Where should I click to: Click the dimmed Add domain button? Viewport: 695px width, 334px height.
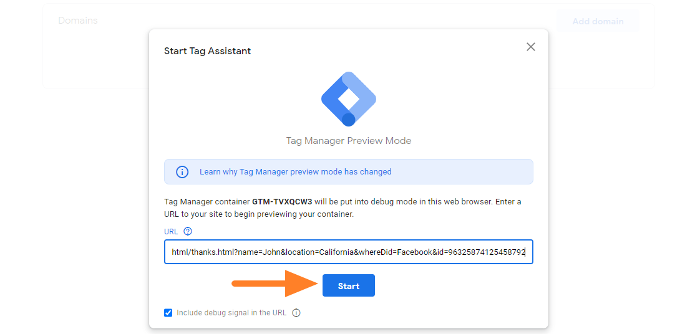598,21
